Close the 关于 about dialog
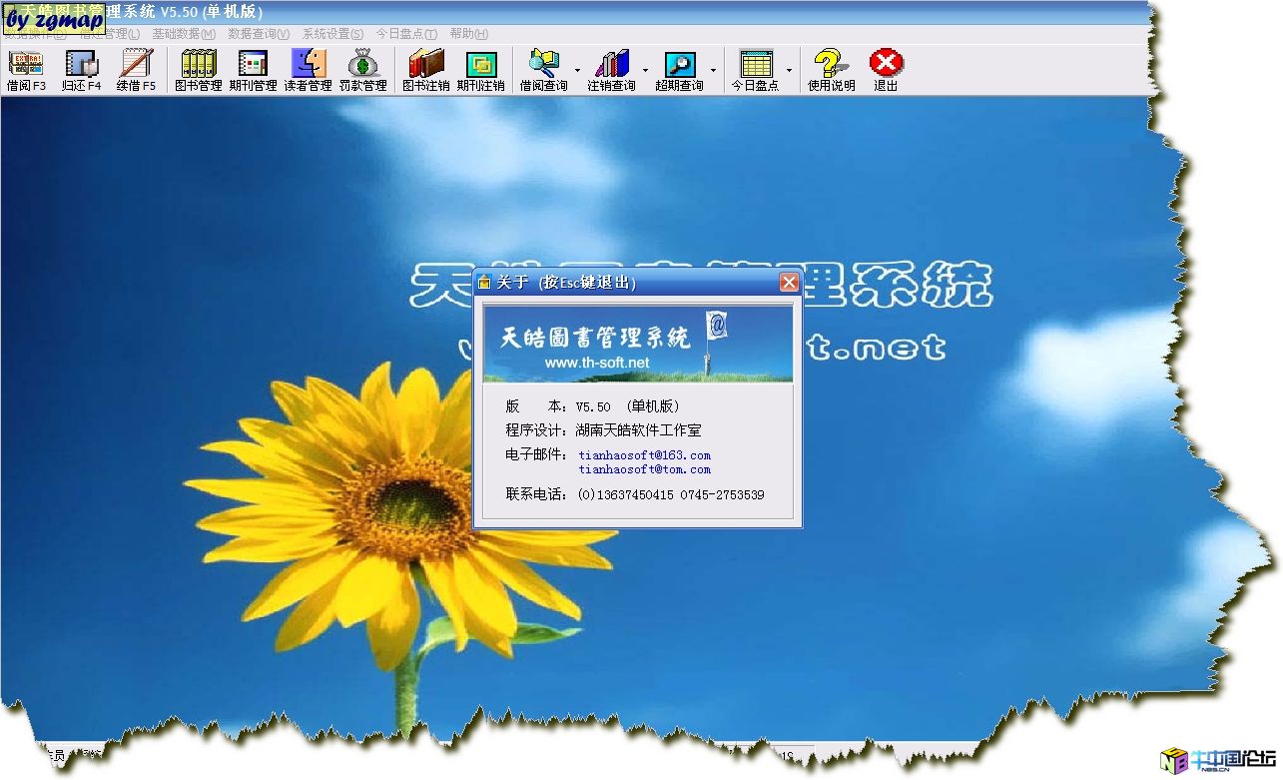The height and width of the screenshot is (780, 1283). pos(789,283)
